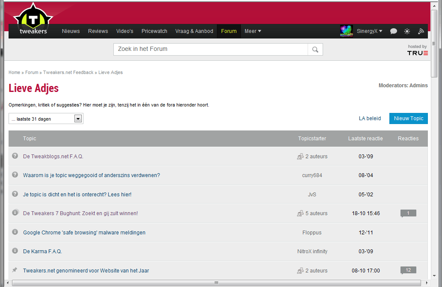Click the info icon beside De Karma F.A.Q.

tap(15, 251)
